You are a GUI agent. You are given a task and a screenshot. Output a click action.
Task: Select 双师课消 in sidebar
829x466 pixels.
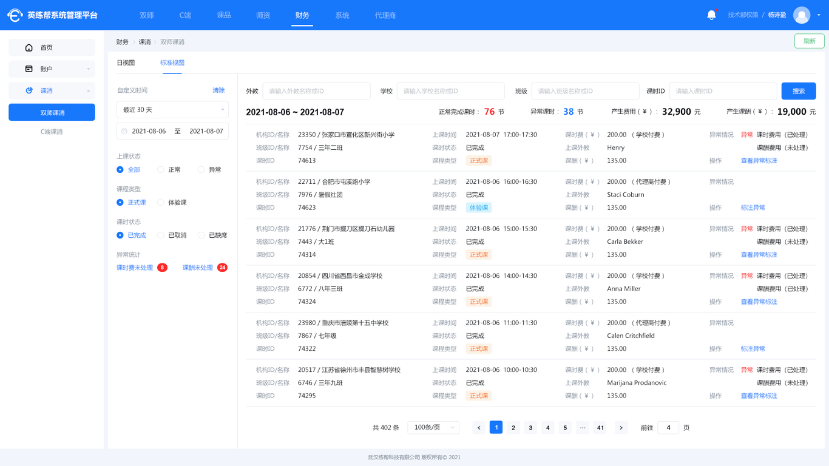click(52, 112)
